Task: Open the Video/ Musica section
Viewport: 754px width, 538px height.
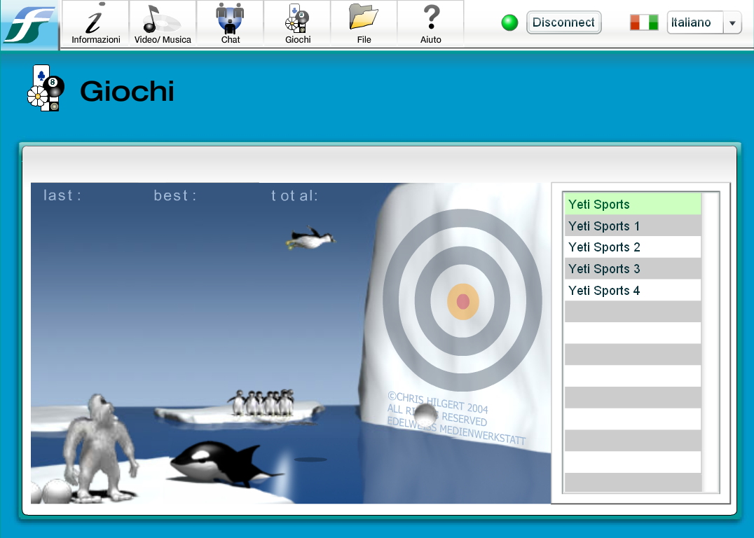Action: [163, 24]
